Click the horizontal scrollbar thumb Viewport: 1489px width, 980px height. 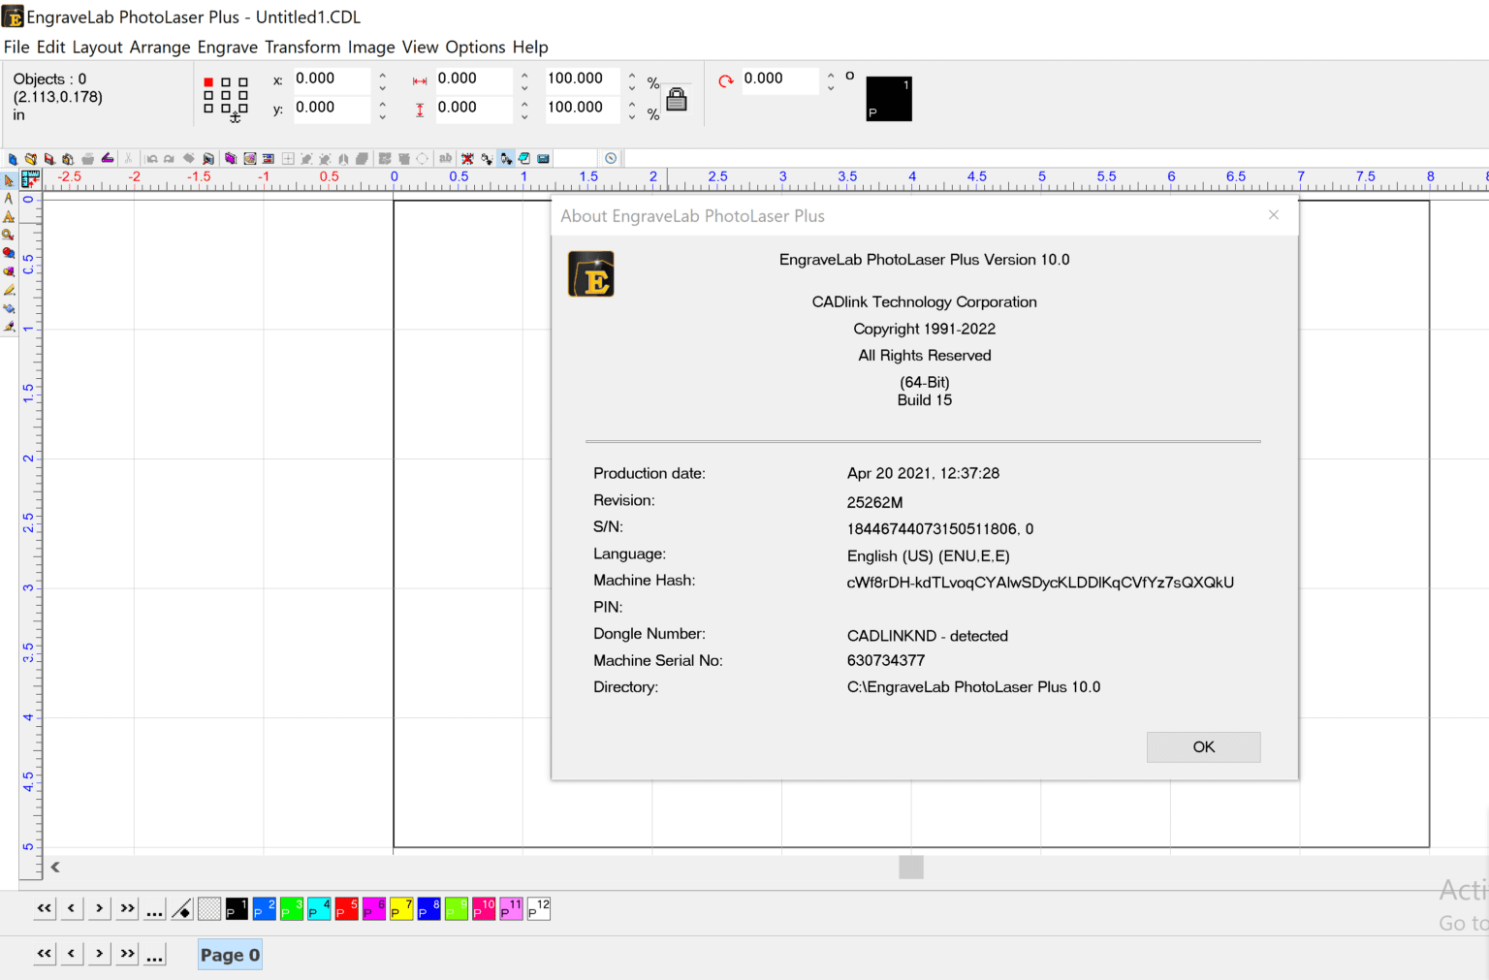[911, 867]
